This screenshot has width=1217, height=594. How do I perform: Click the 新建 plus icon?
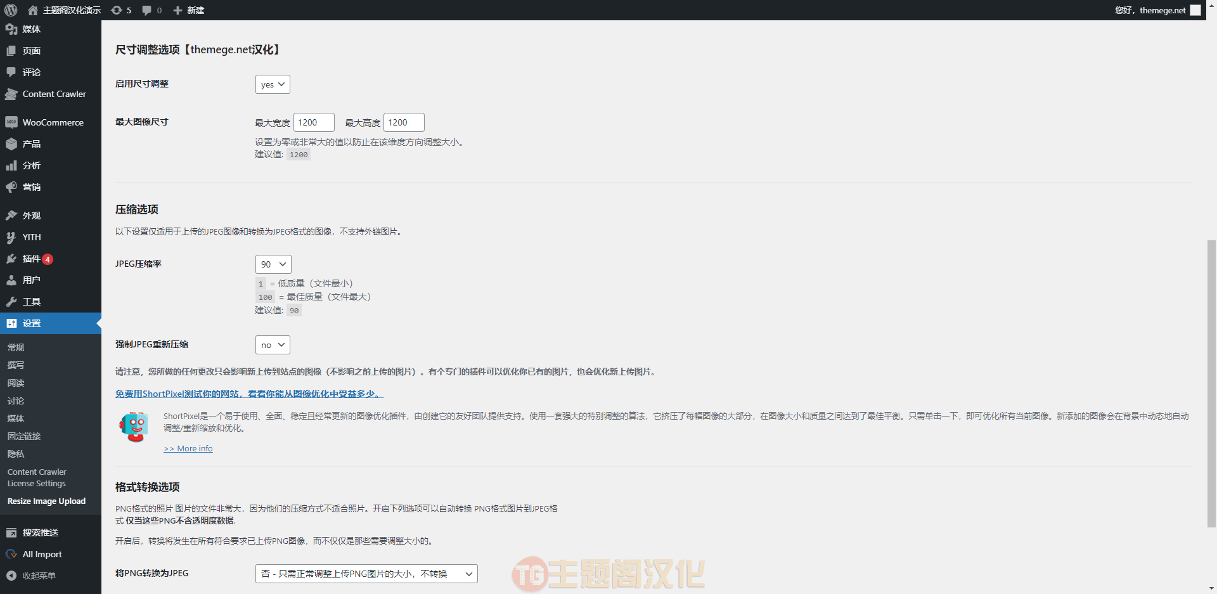coord(177,10)
